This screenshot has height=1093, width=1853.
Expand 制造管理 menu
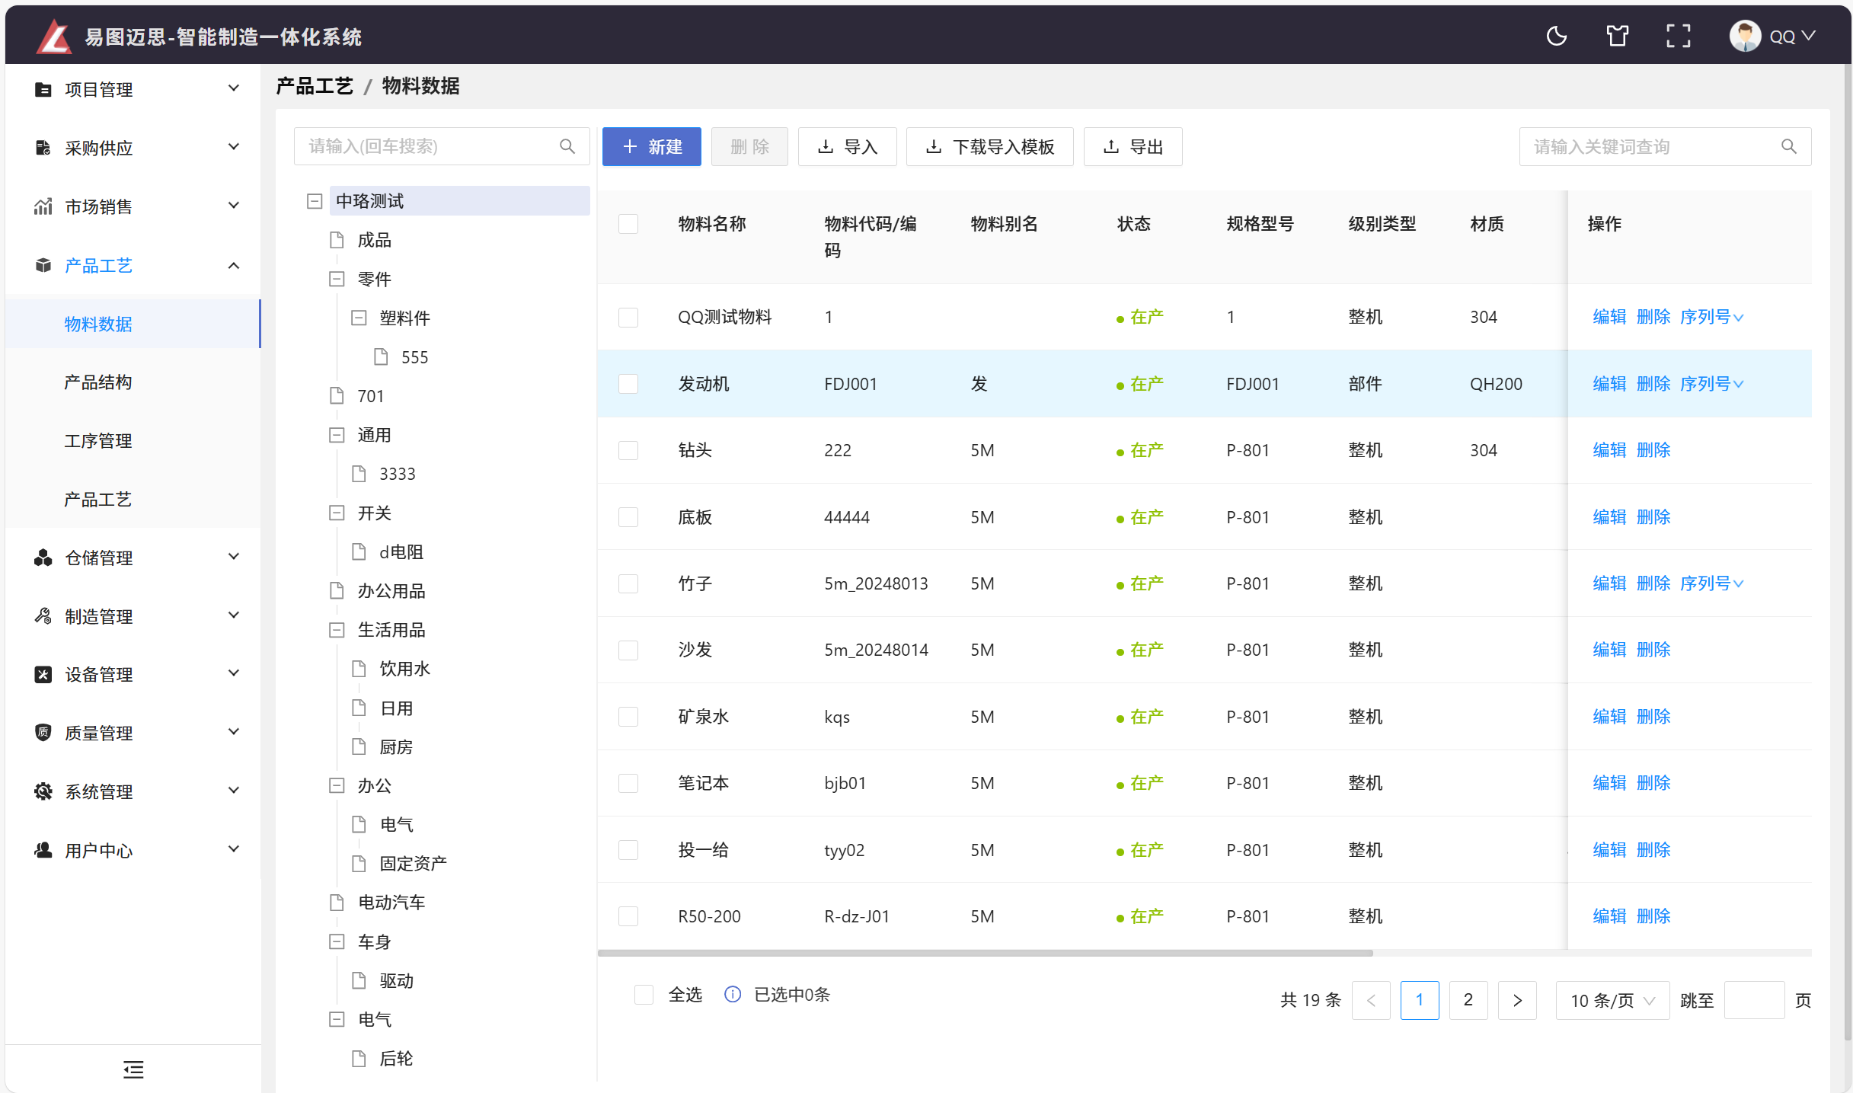(133, 616)
